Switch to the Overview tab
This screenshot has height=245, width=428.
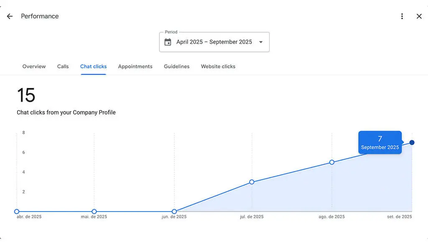[x=34, y=66]
